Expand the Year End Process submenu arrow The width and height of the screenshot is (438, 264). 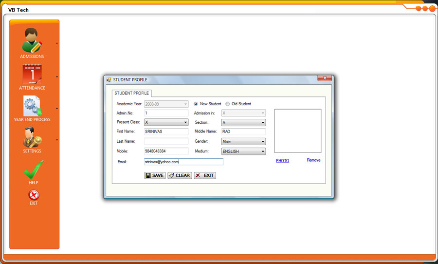[57, 108]
